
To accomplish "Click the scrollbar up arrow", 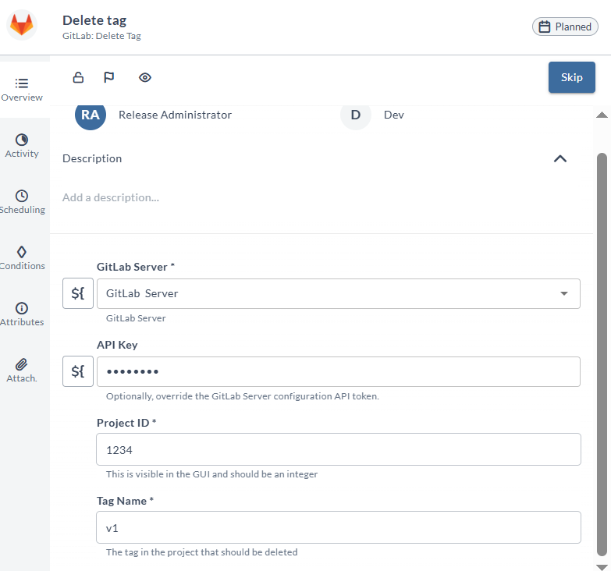I will coord(602,115).
